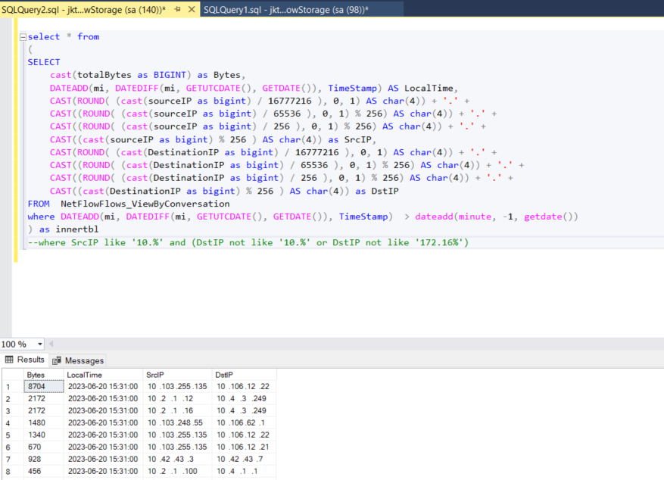Select row header number 5
The width and height of the screenshot is (664, 480).
[13, 435]
